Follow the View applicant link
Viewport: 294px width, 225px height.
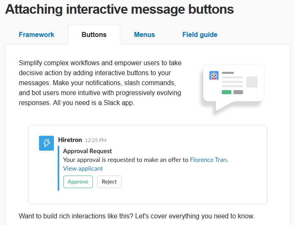point(83,169)
